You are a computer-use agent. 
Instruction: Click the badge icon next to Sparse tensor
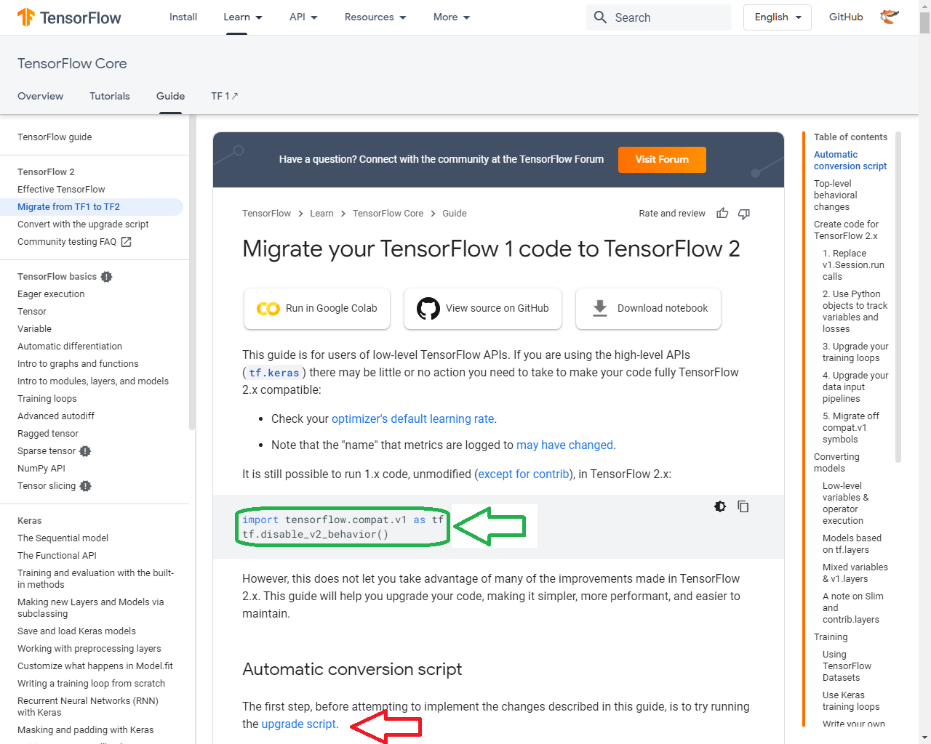point(85,451)
